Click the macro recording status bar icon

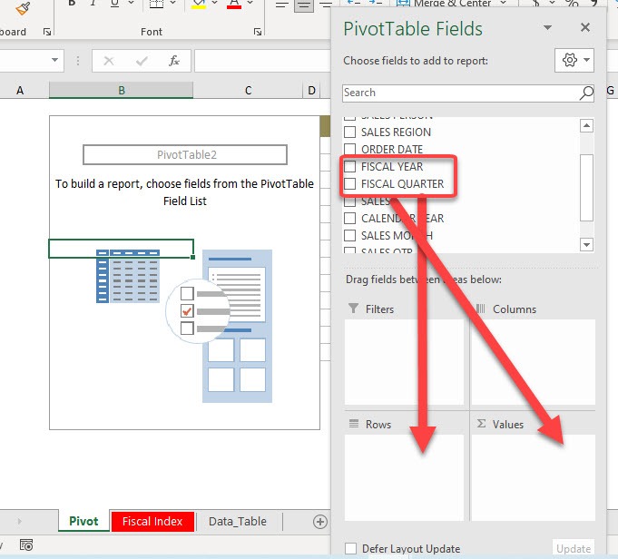(x=26, y=545)
